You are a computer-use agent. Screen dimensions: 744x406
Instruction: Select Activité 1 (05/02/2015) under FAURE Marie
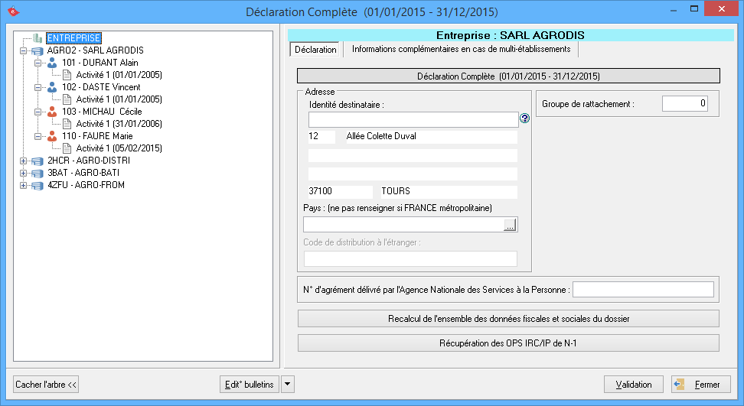[x=119, y=148]
